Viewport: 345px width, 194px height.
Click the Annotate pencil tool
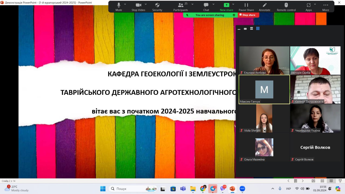264,6
